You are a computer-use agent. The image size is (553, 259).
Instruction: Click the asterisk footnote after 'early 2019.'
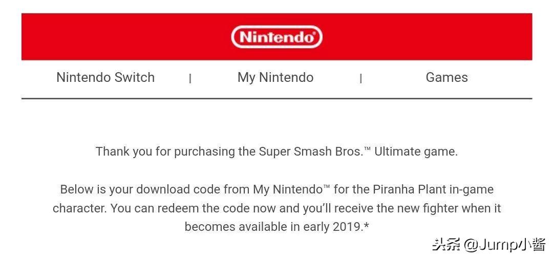pos(366,225)
